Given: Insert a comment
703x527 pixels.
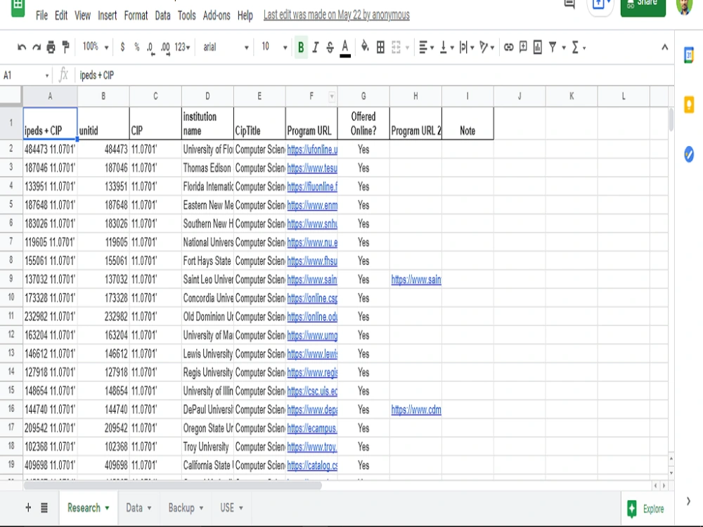Looking at the screenshot, I should (x=523, y=47).
